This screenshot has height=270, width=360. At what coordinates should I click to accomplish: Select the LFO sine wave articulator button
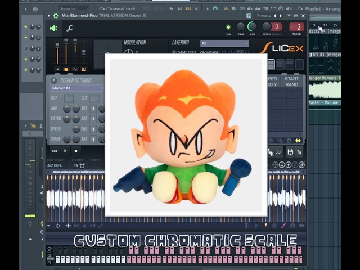(75, 69)
